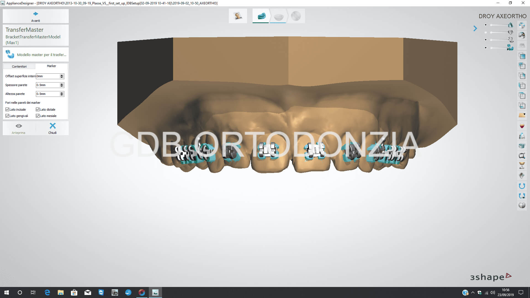Click the front view cube icon
Screen dimensions: 530x298
coord(522,56)
